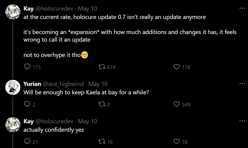Like the 'actually confidently yes' tweet
The image size is (248, 148).
[x=177, y=142]
